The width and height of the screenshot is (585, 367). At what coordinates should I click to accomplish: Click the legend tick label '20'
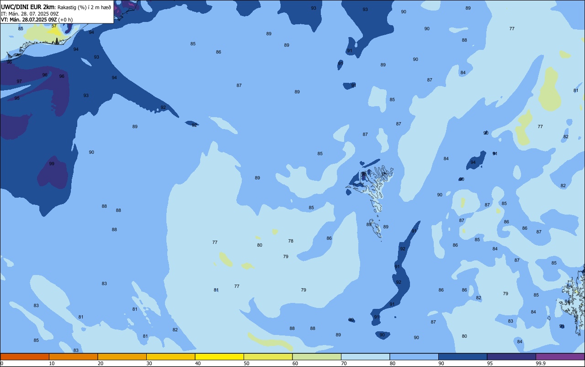pos(101,363)
